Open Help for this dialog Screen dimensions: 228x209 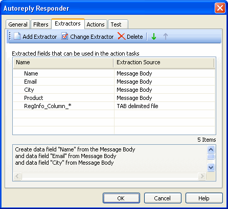[204, 198]
